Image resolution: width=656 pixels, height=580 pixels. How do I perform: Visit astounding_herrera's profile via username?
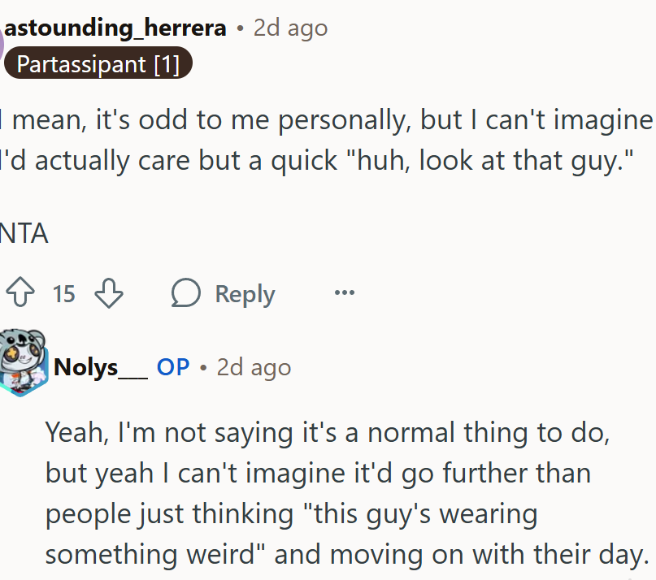[115, 28]
